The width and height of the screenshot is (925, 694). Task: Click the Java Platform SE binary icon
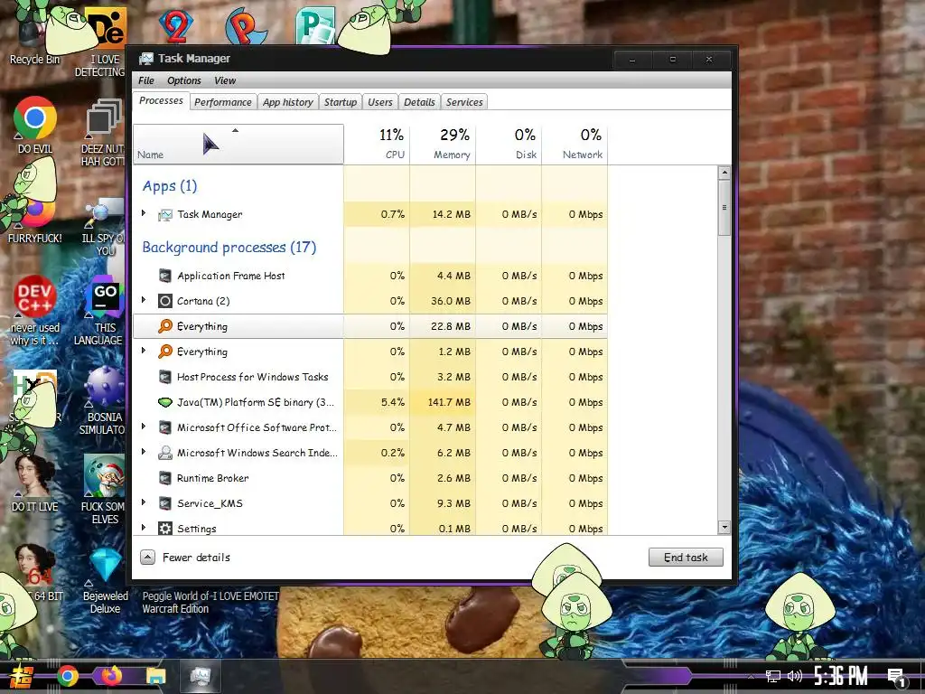pyautogui.click(x=165, y=402)
